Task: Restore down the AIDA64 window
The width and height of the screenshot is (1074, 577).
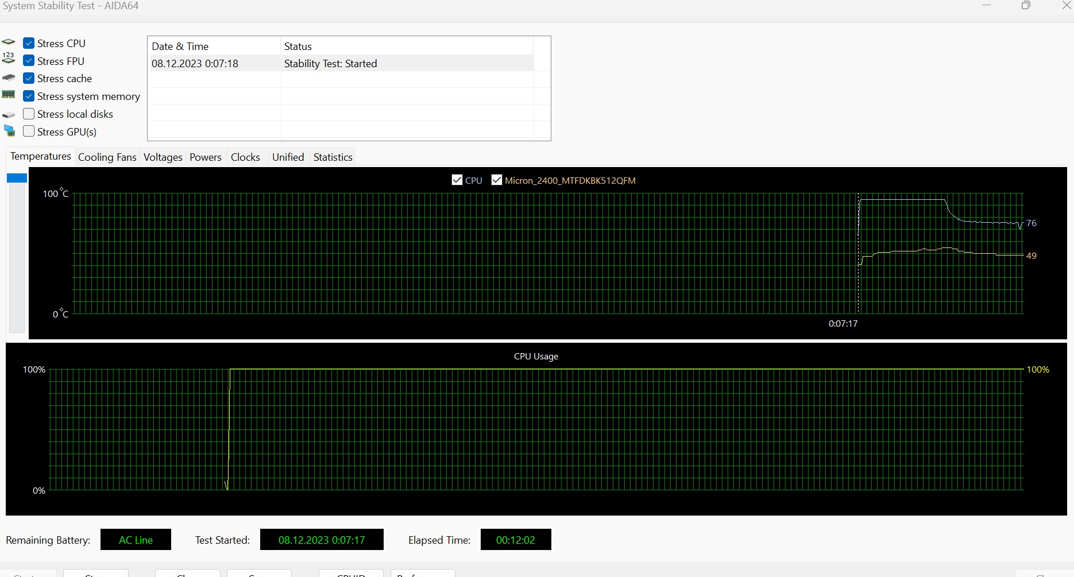Action: tap(1026, 6)
